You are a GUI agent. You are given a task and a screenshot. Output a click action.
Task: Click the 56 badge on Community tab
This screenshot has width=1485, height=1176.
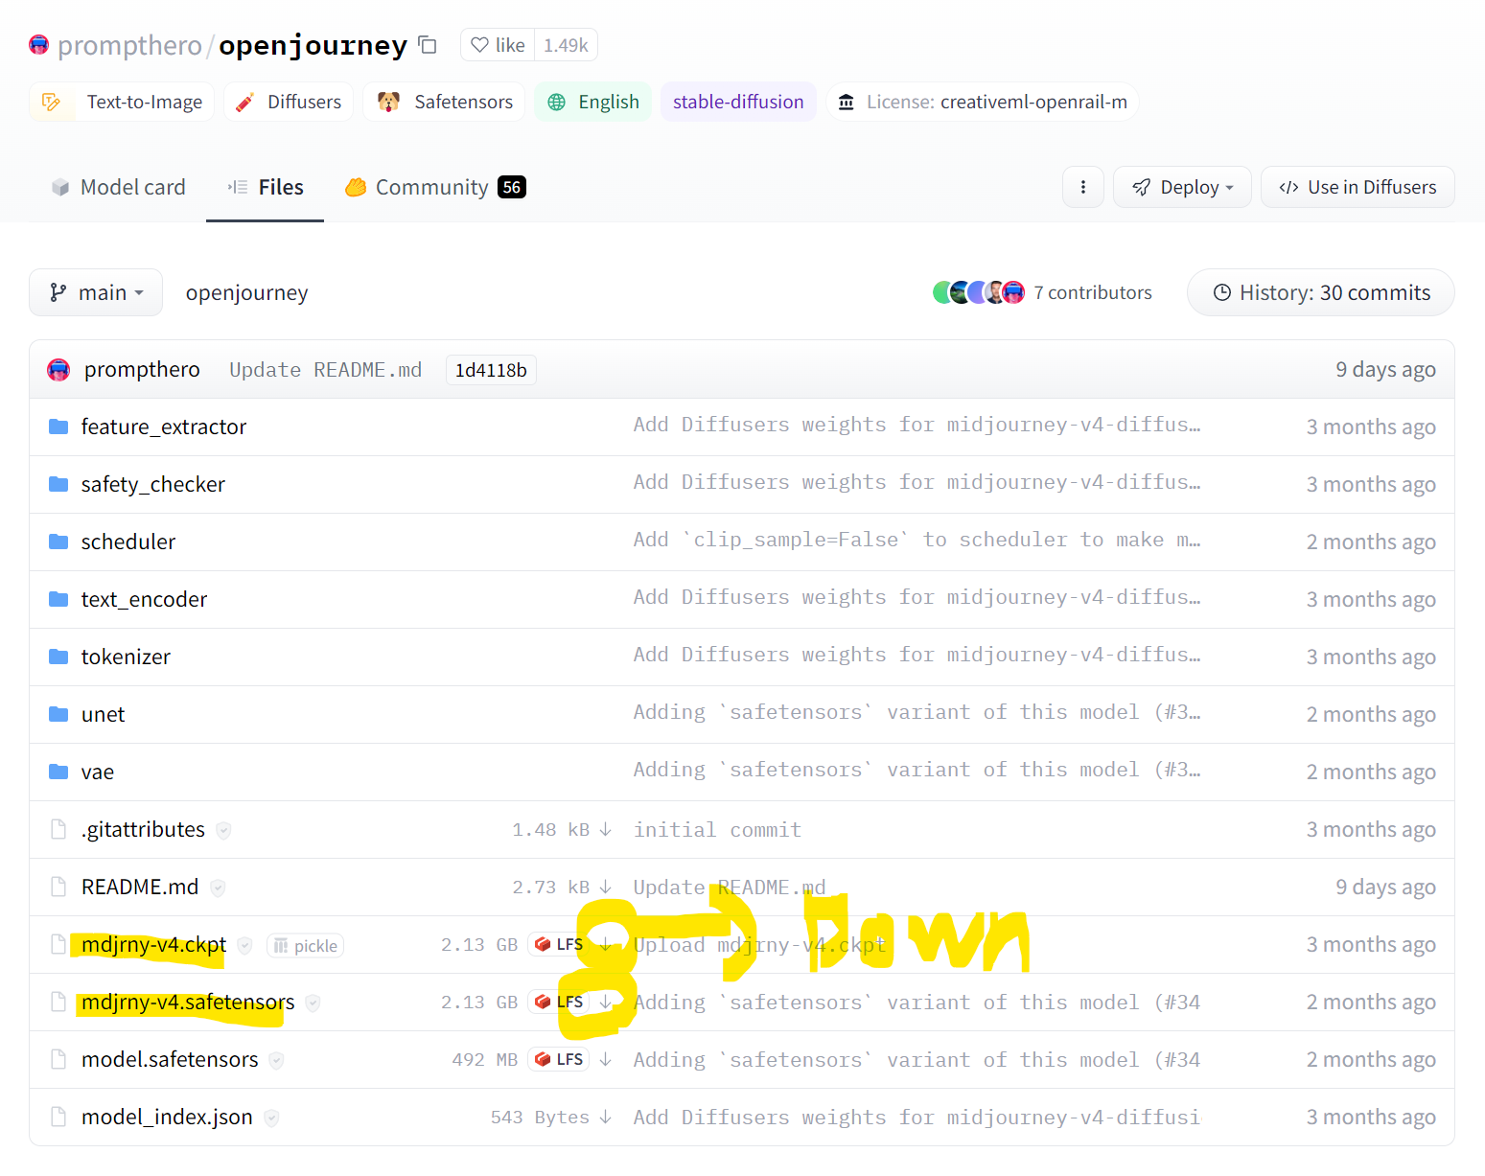point(512,187)
